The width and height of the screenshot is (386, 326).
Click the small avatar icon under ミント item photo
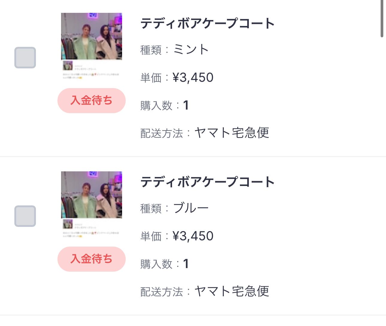68,65
